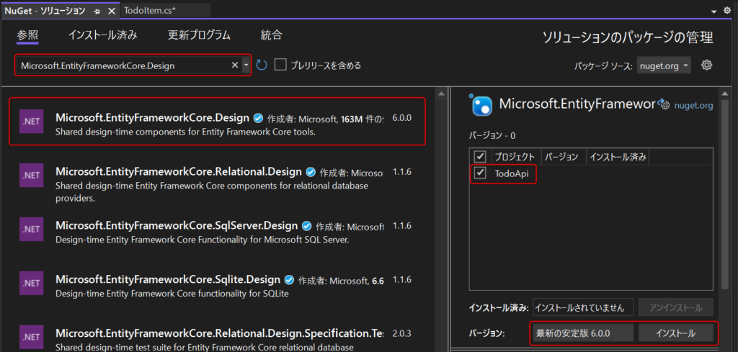Sort by プロジェクト column header
The image size is (738, 352).
515,157
